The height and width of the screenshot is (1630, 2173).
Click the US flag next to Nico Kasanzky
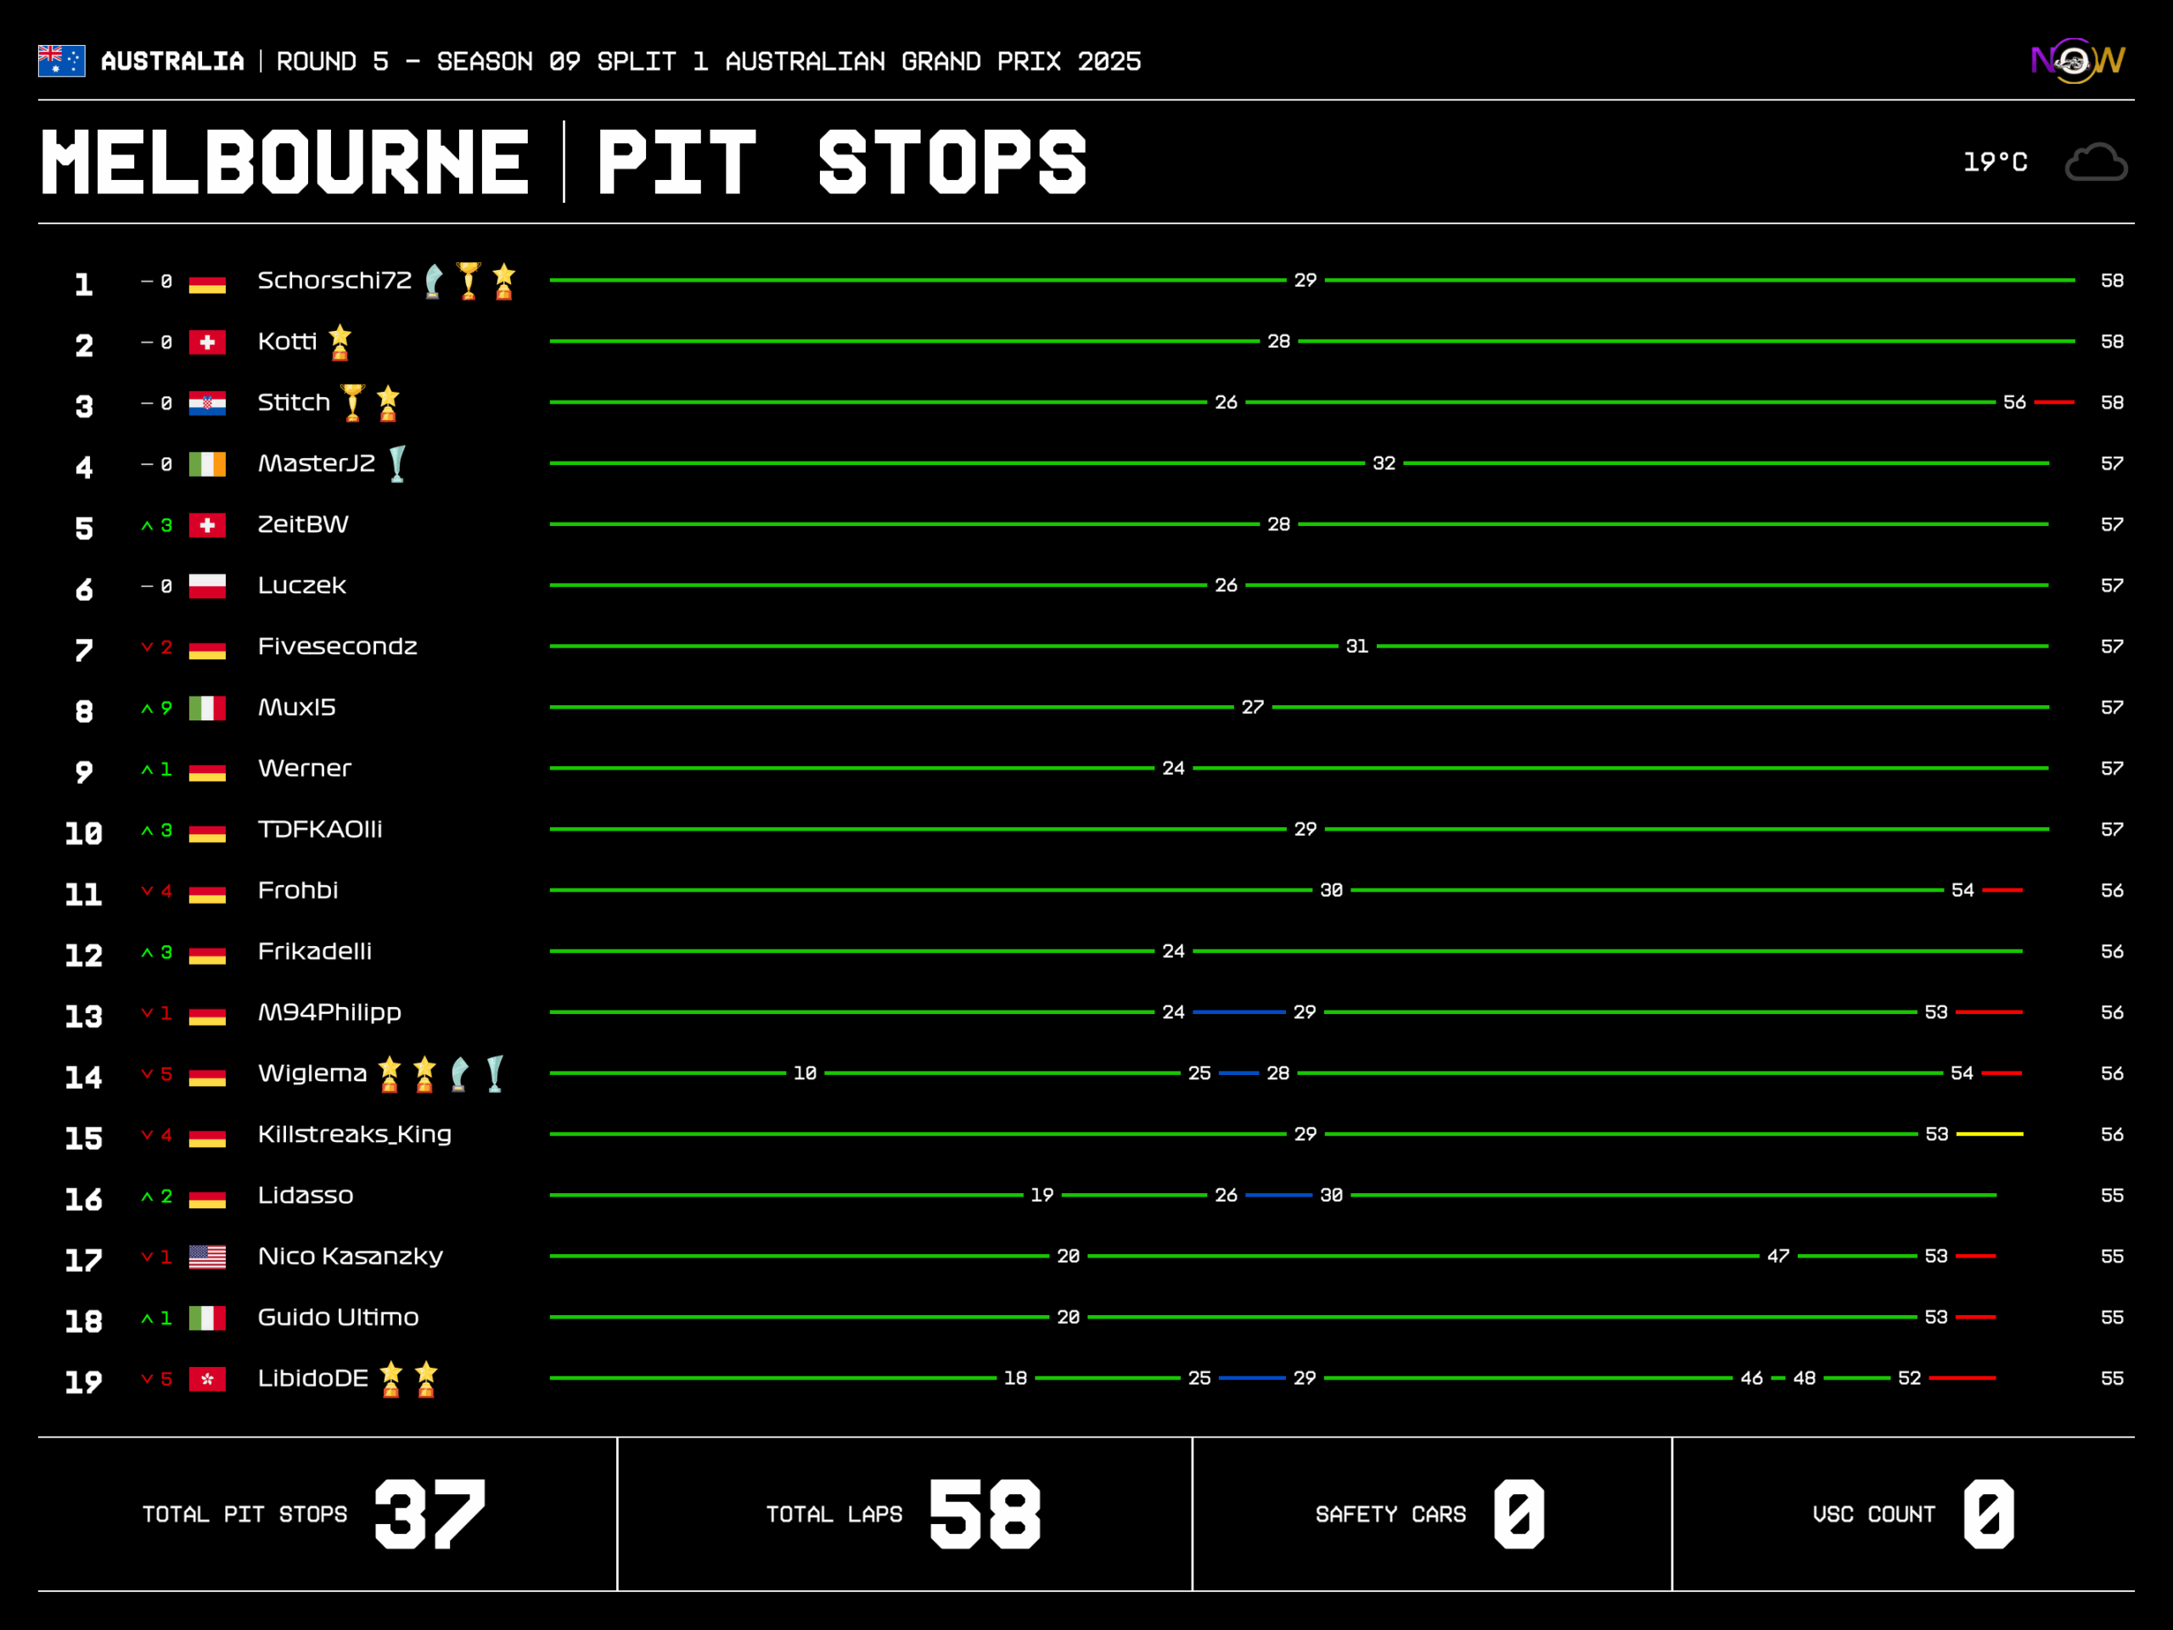[x=208, y=1256]
